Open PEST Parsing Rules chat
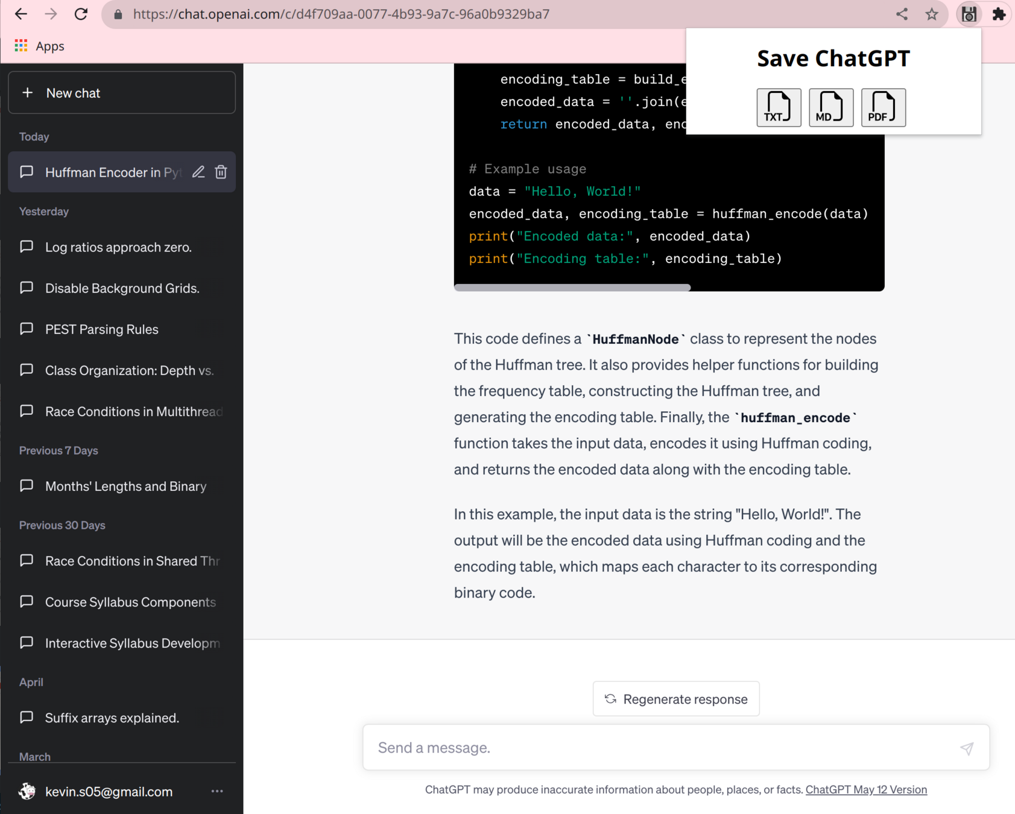 pyautogui.click(x=122, y=329)
